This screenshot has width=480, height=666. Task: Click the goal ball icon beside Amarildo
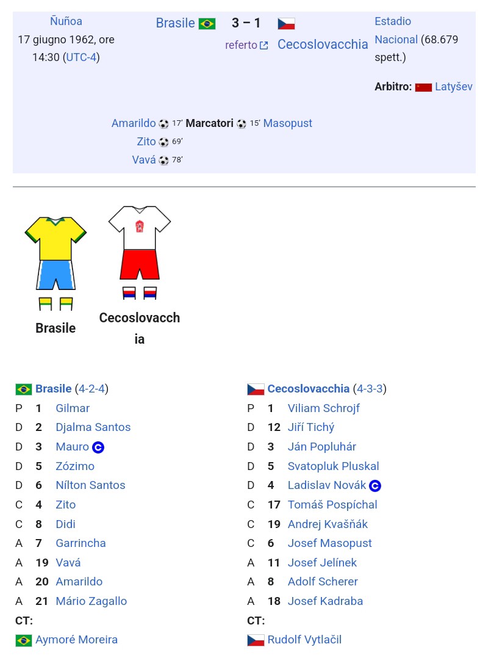pos(163,124)
